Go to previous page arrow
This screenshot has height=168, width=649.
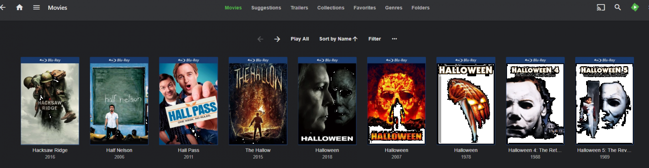(260, 39)
